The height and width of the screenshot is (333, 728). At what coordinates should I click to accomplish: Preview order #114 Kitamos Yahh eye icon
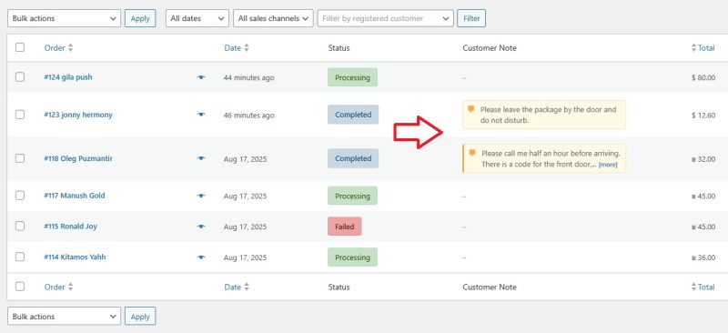(200, 257)
